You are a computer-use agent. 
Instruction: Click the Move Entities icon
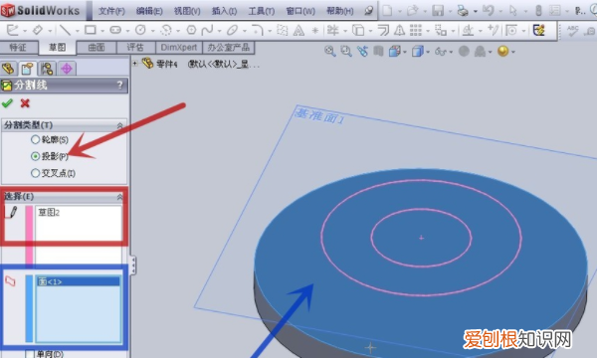[x=441, y=30]
